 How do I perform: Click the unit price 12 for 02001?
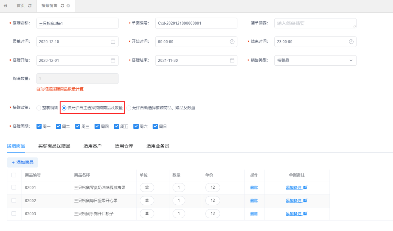pos(212,188)
